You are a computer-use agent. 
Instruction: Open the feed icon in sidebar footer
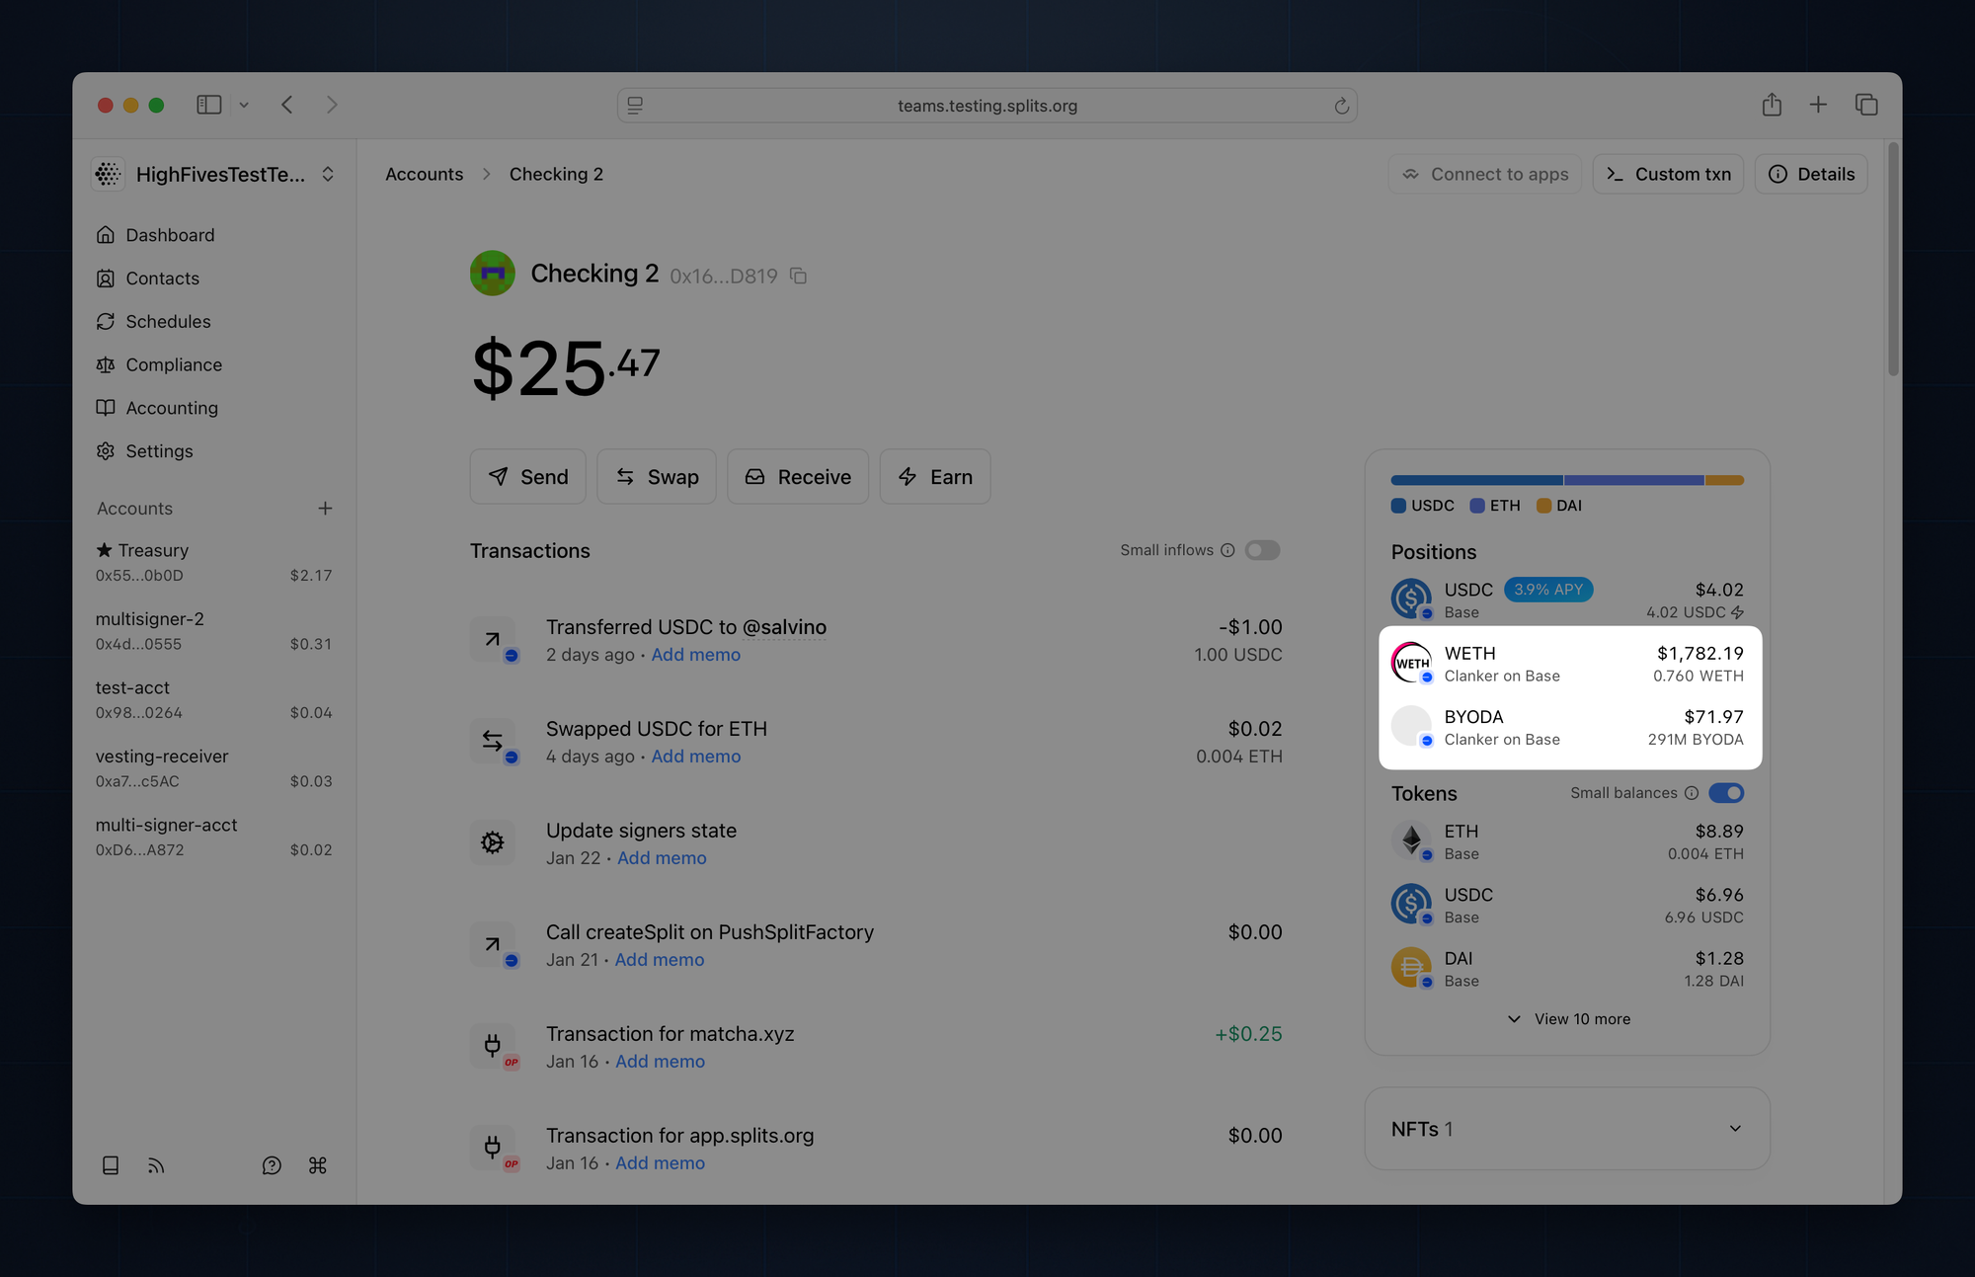[x=156, y=1165]
